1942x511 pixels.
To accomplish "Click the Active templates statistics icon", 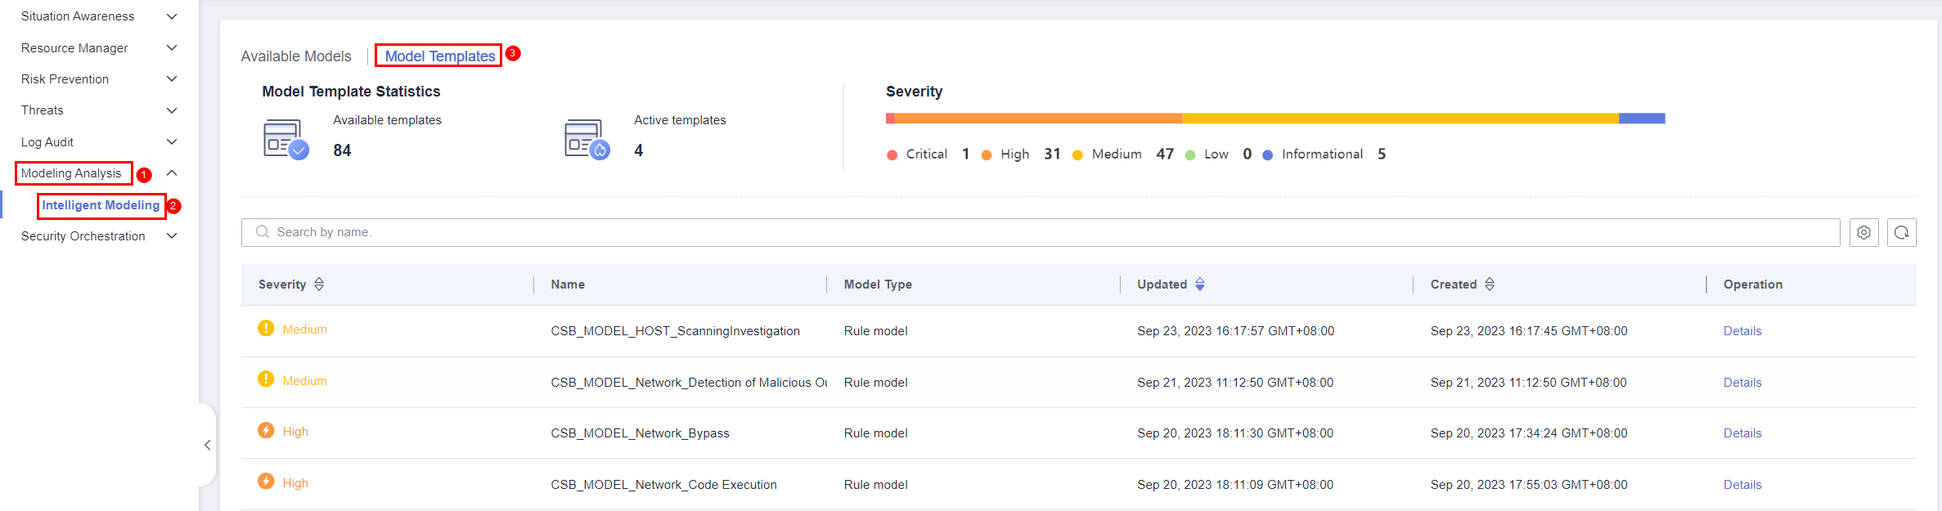I will tap(587, 139).
